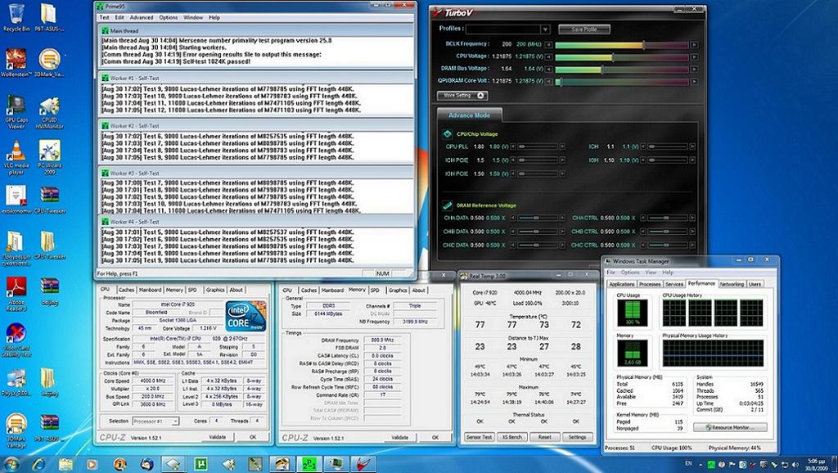Decrease CPU Voltage with its left arrow
The height and width of the screenshot is (473, 838).
547,56
